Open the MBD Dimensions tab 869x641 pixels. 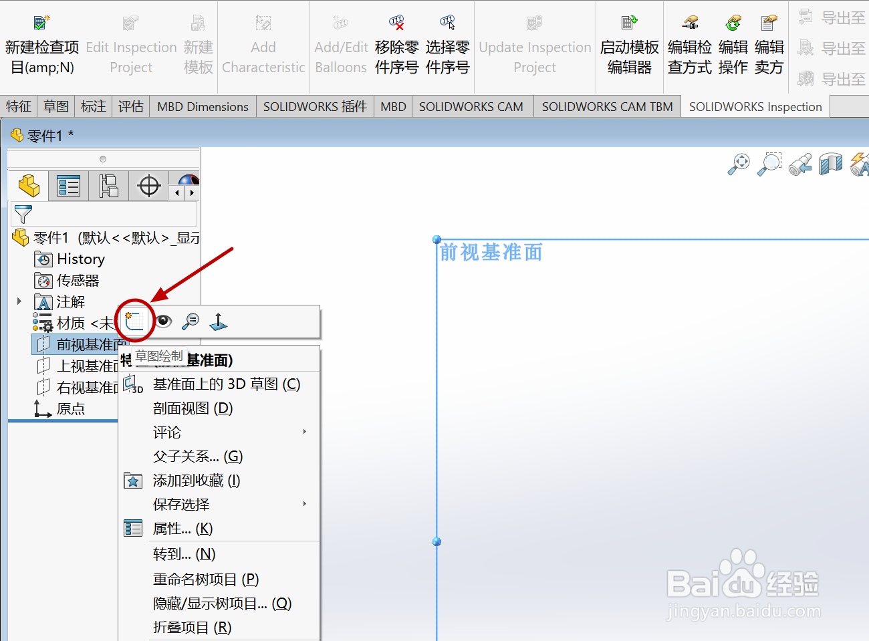click(203, 106)
